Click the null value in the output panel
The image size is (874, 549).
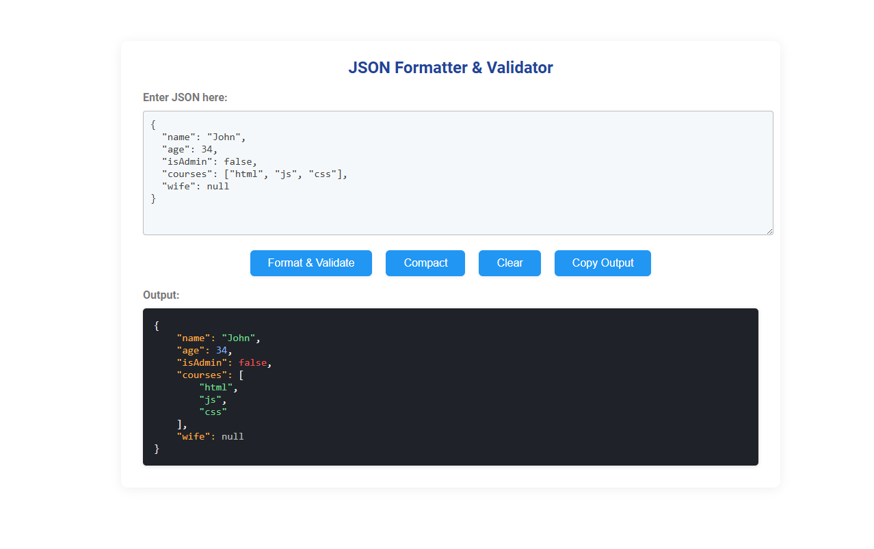(233, 436)
